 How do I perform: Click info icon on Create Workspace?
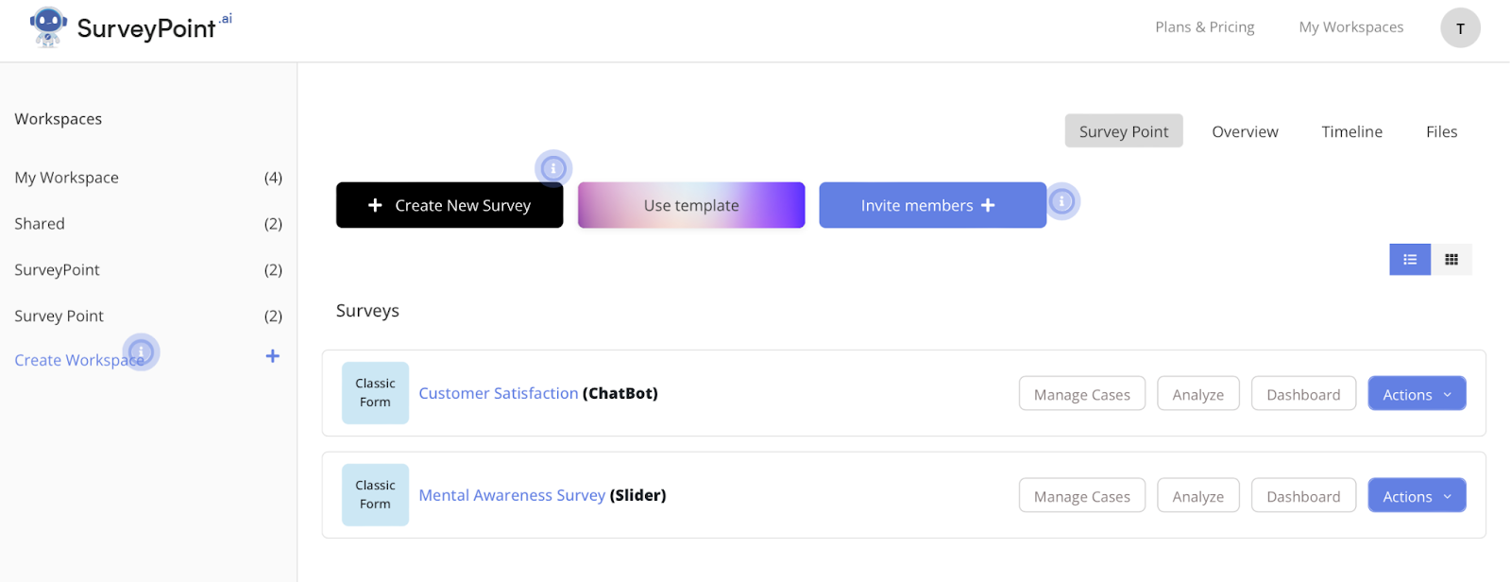pyautogui.click(x=141, y=352)
